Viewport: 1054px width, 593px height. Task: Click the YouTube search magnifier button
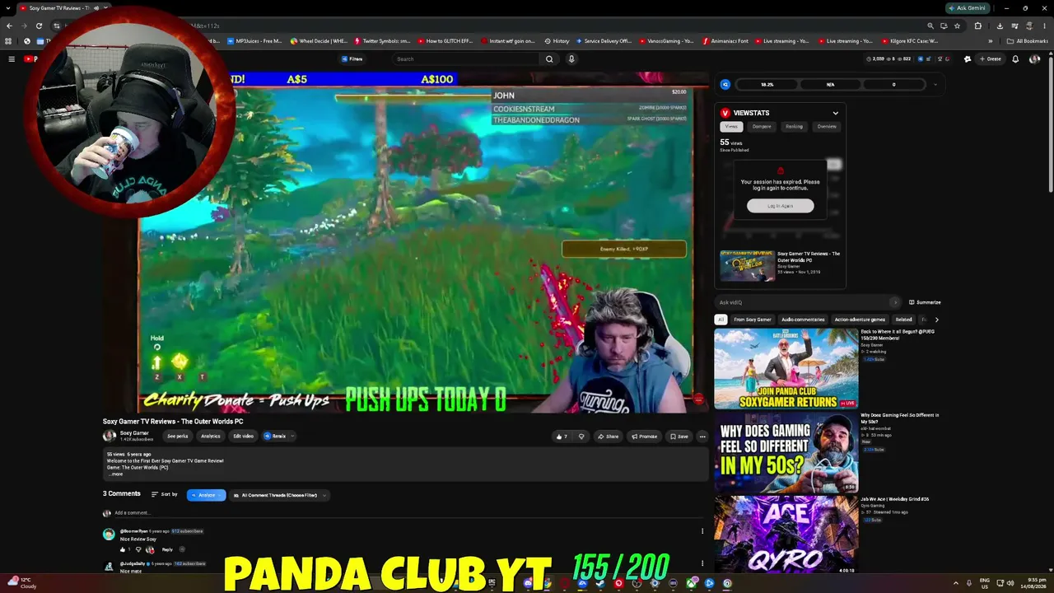coord(549,59)
